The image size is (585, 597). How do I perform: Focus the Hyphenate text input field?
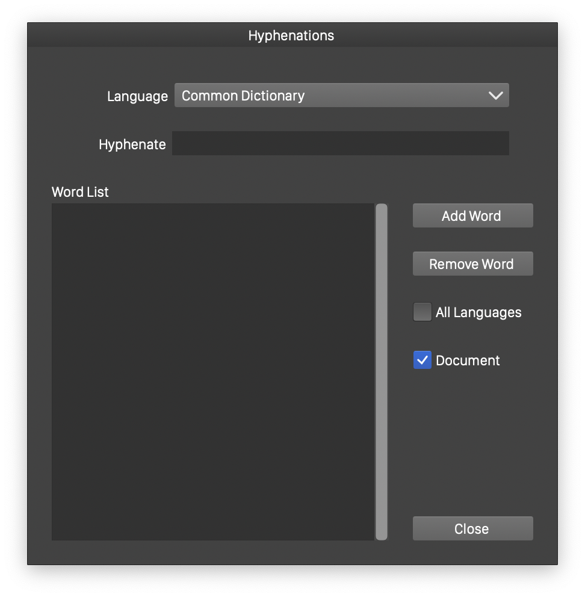coord(340,144)
